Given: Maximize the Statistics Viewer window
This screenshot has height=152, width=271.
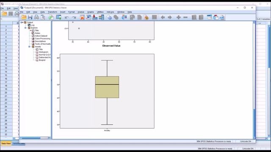Looking at the screenshot, I should (x=245, y=8).
